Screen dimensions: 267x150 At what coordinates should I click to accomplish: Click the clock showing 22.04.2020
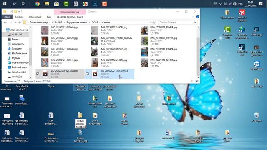coord(250,4)
